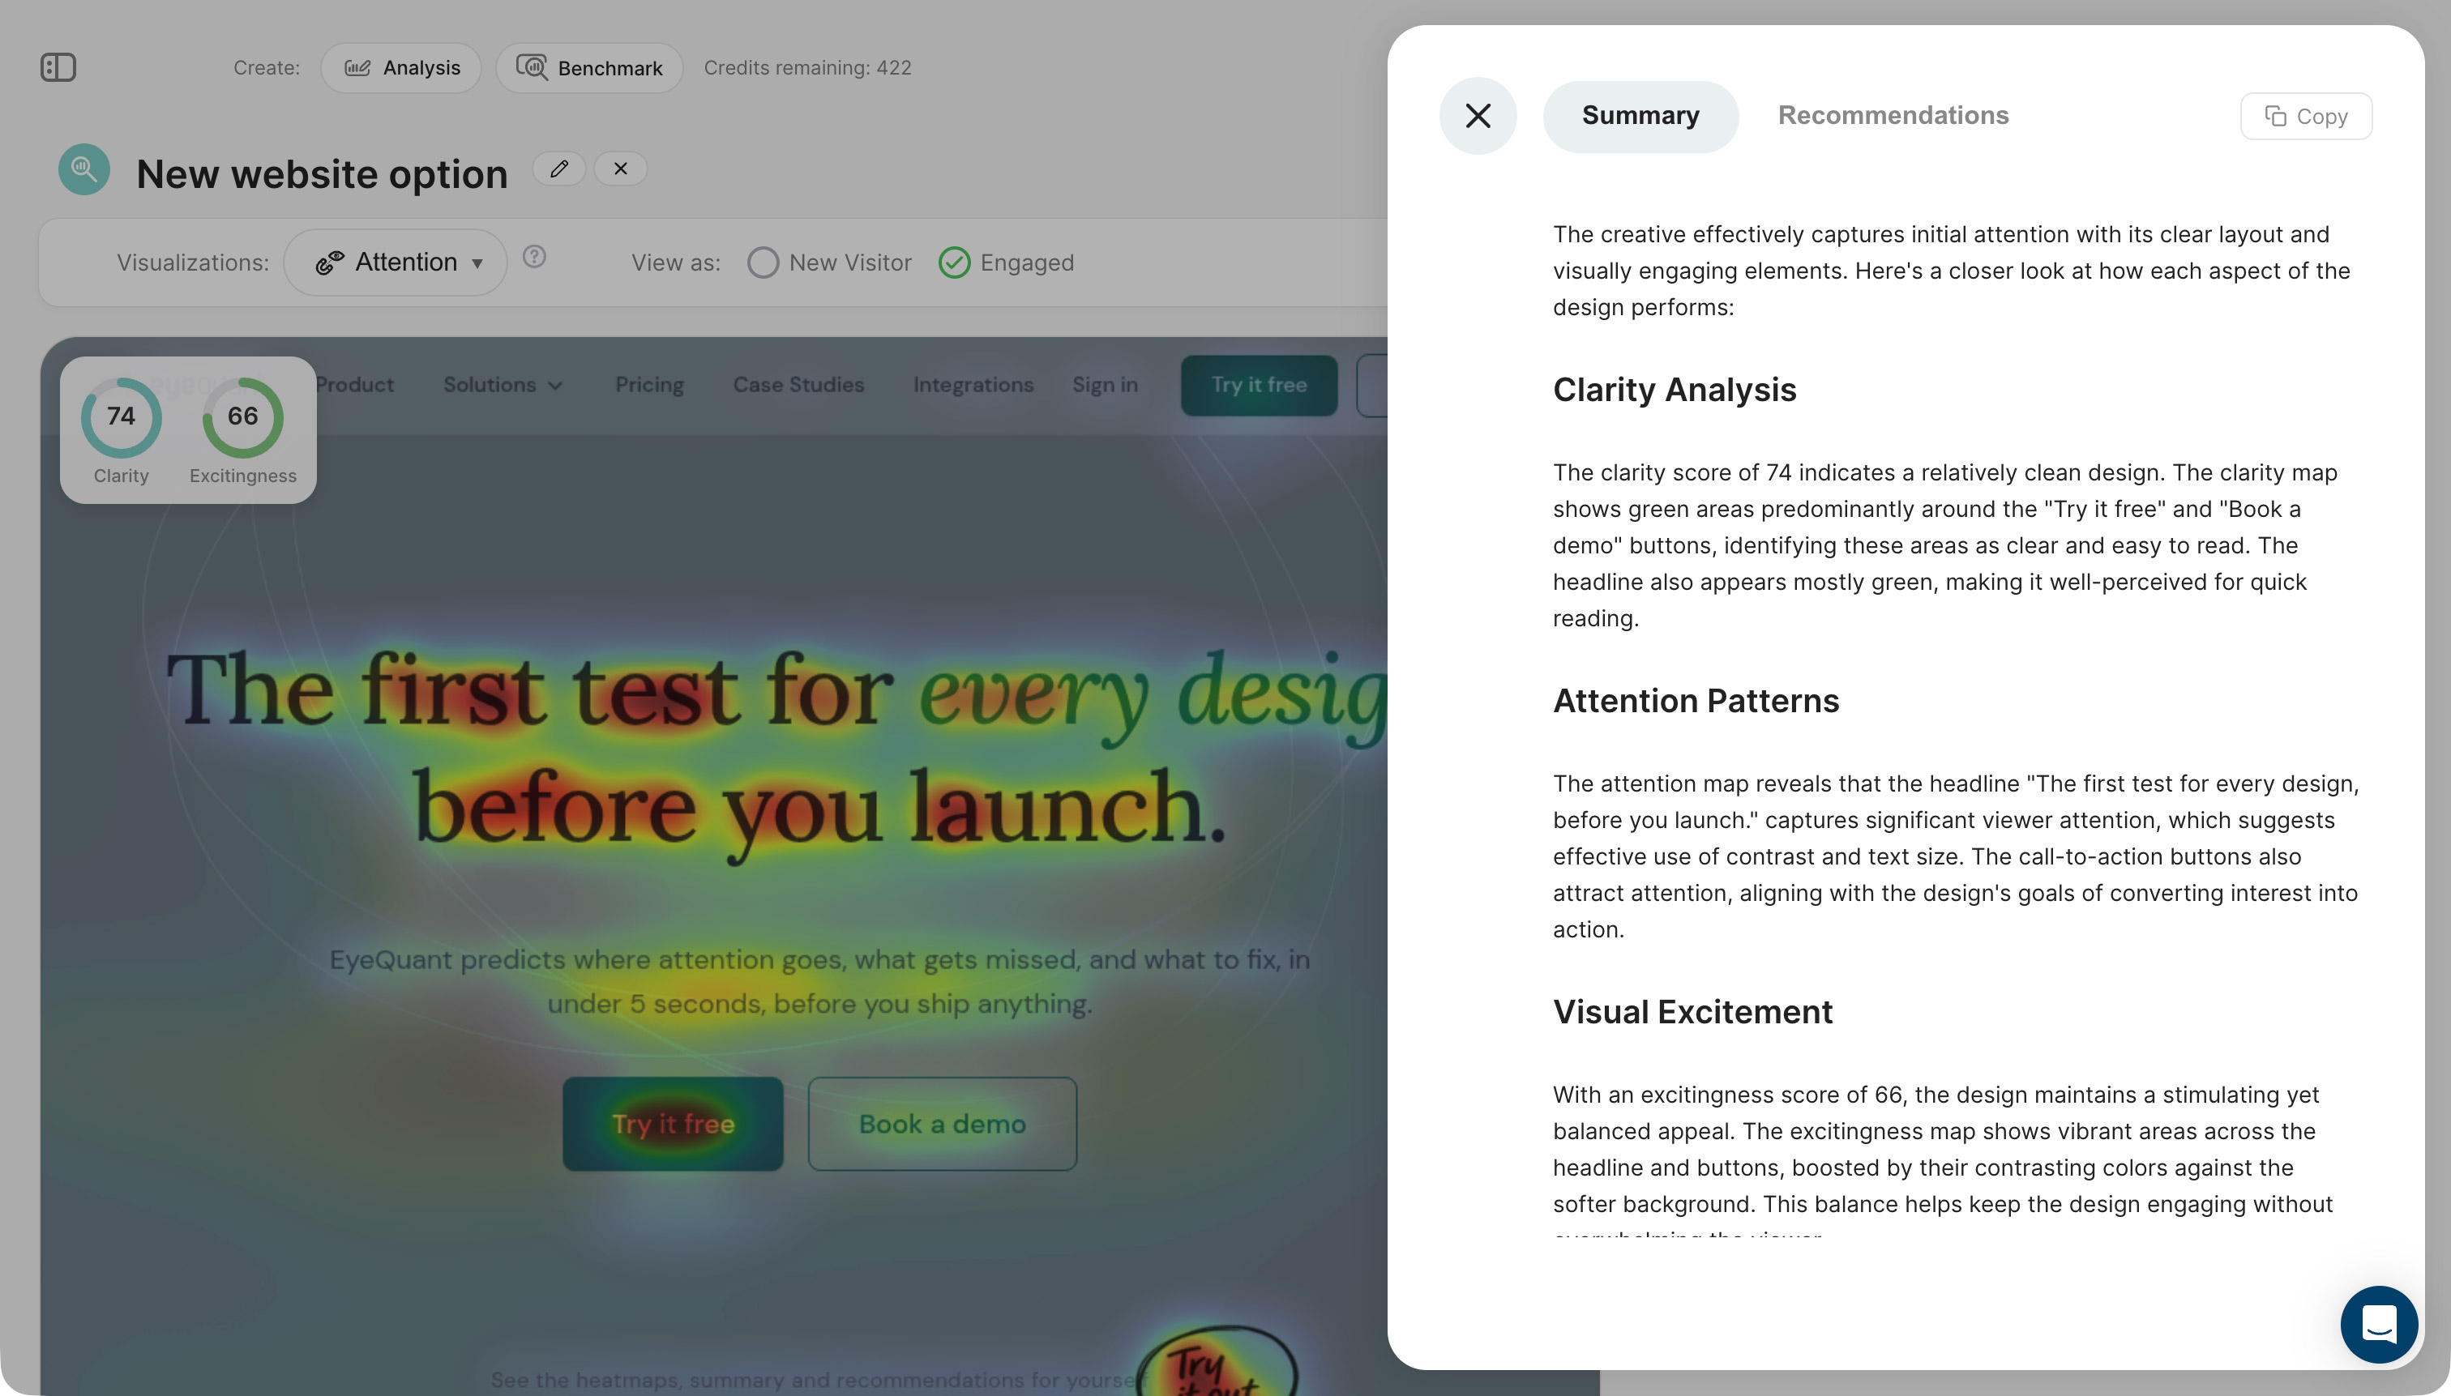Select the New Visitor radio option
2451x1396 pixels.
click(829, 263)
